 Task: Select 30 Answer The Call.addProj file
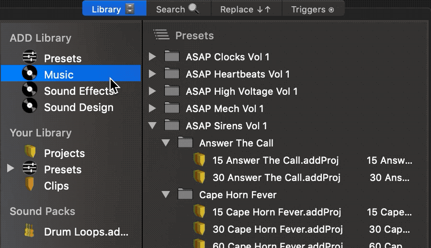pyautogui.click(x=276, y=178)
